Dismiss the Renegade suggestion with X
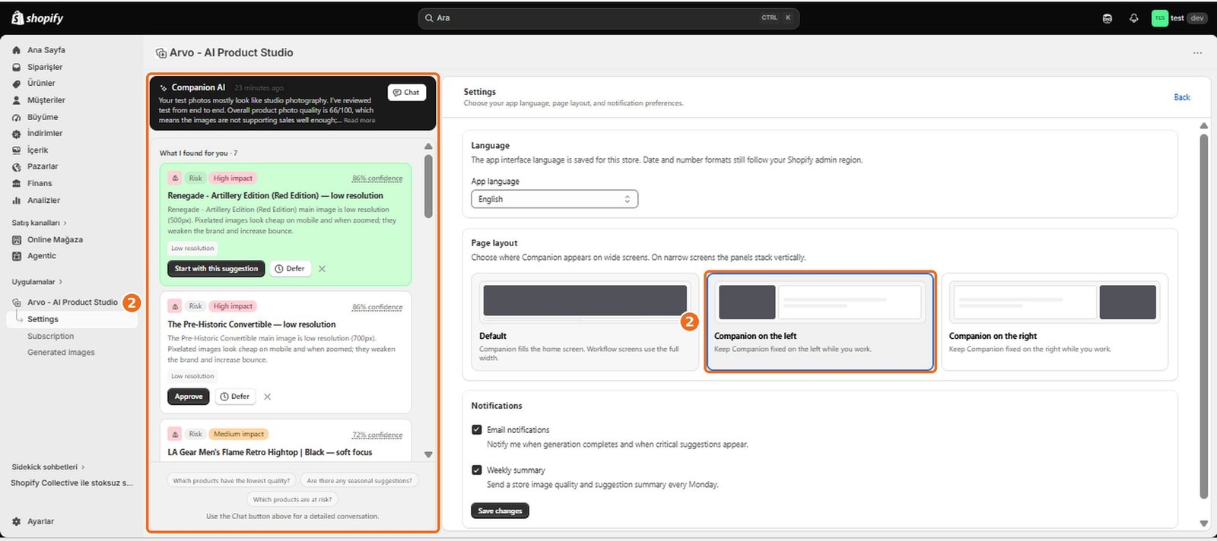The image size is (1217, 541). pos(322,269)
